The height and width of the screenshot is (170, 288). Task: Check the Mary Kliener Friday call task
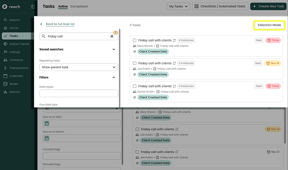click(x=134, y=40)
